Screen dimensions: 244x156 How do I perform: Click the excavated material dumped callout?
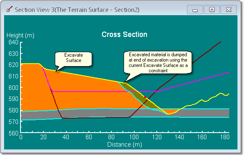tap(158, 62)
